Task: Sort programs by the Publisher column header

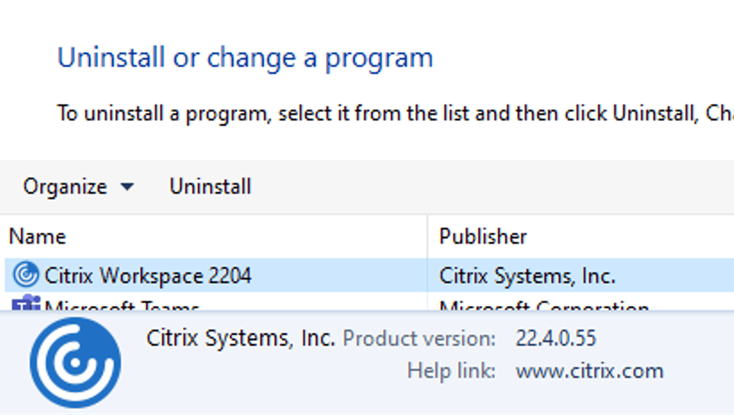Action: coord(483,237)
